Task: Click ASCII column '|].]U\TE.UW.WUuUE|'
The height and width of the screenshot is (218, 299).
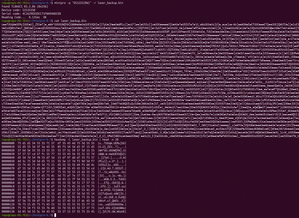Action: tap(112, 212)
